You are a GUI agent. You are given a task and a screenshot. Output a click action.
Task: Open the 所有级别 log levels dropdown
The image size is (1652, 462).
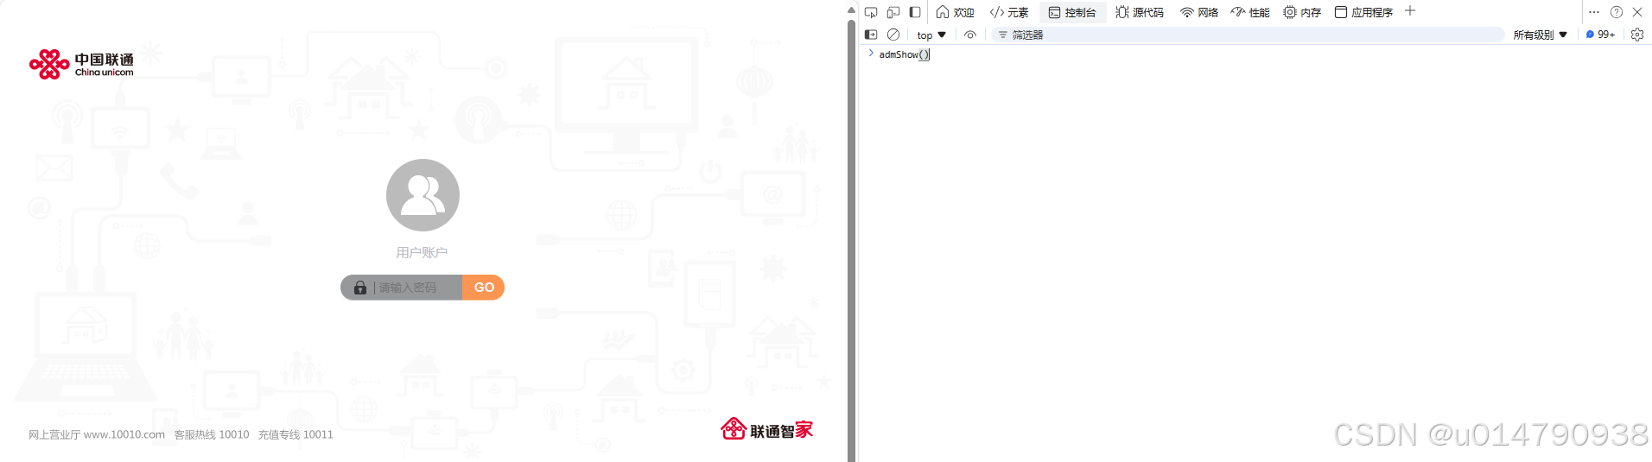pos(1540,35)
